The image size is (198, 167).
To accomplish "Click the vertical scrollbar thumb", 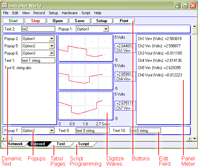I will [194, 31].
